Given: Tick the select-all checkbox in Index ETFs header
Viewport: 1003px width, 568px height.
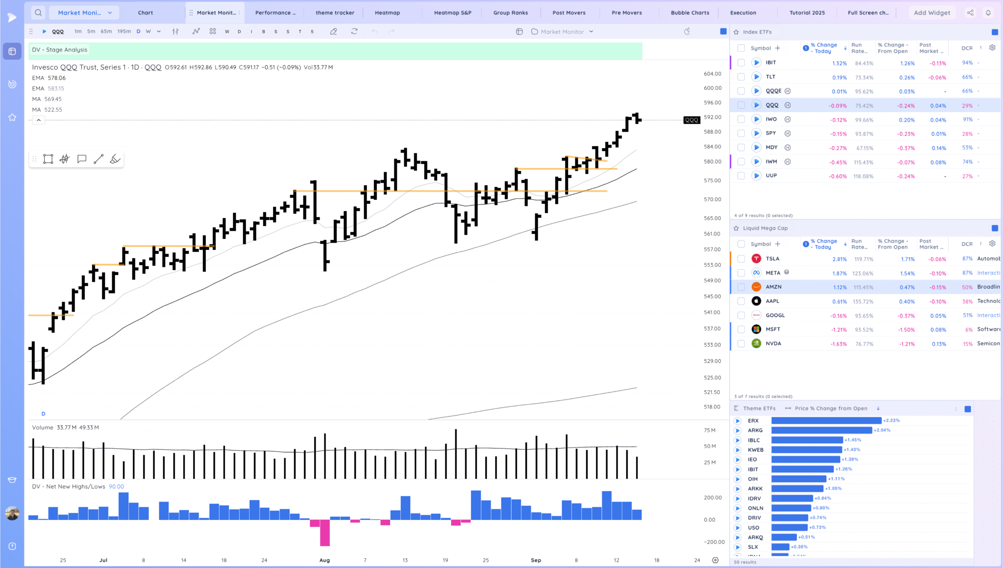Looking at the screenshot, I should click(x=741, y=48).
